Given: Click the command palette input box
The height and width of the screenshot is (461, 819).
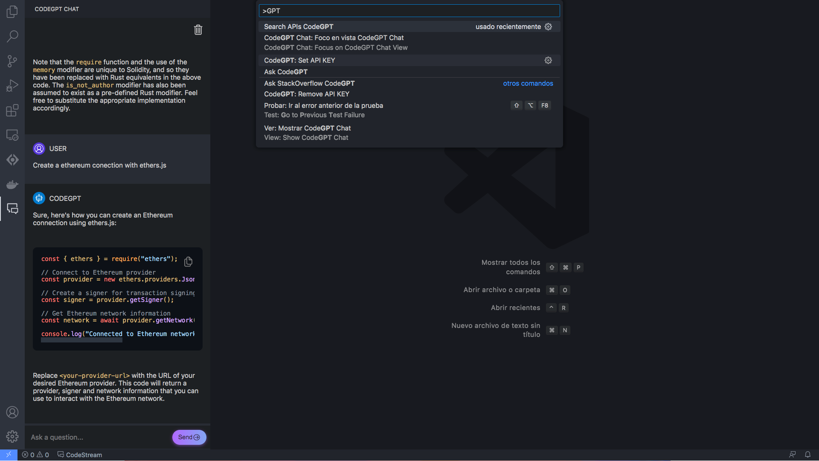Looking at the screenshot, I should coord(409,11).
